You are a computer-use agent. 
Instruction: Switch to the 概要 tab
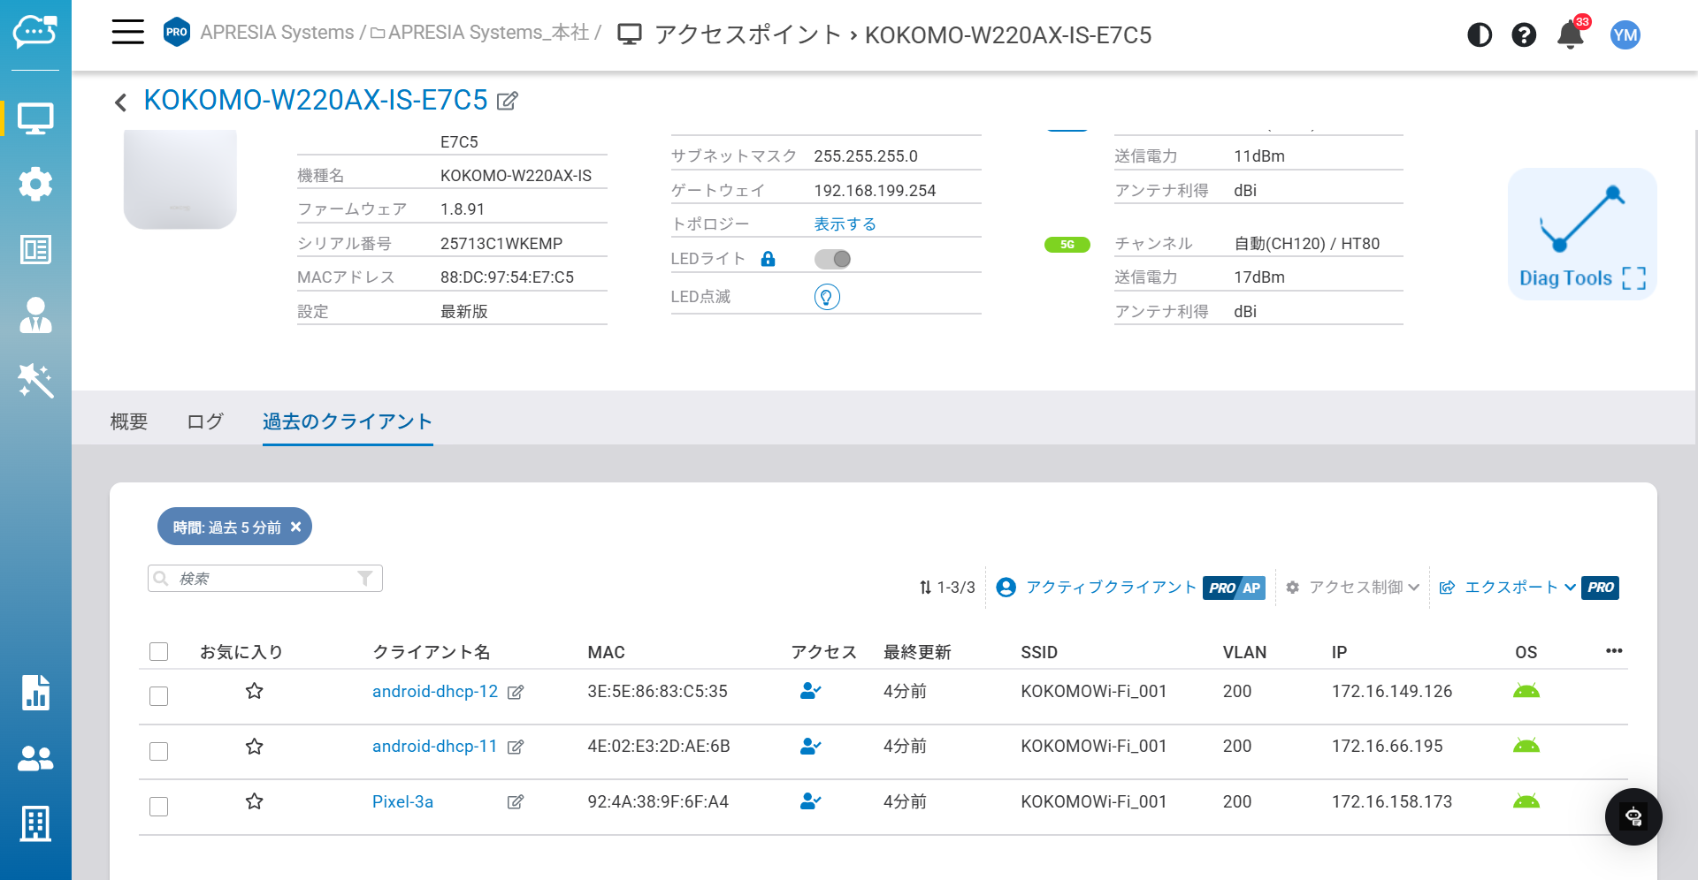pos(129,421)
